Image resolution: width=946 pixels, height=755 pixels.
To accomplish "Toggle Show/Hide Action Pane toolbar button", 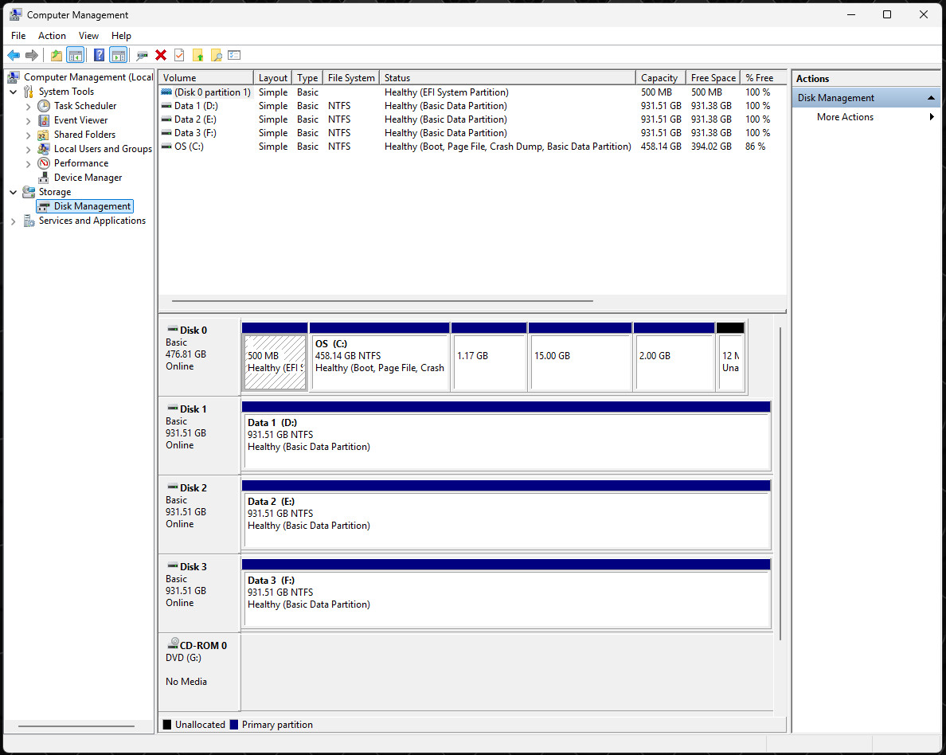I will [119, 56].
